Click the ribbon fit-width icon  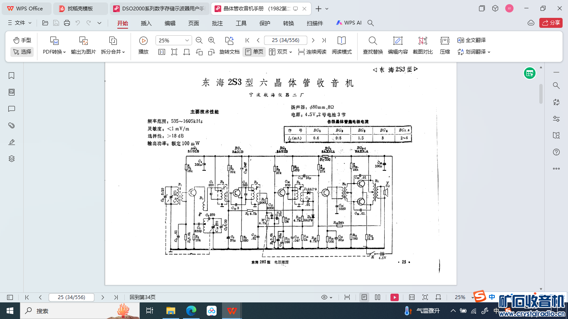(x=187, y=52)
